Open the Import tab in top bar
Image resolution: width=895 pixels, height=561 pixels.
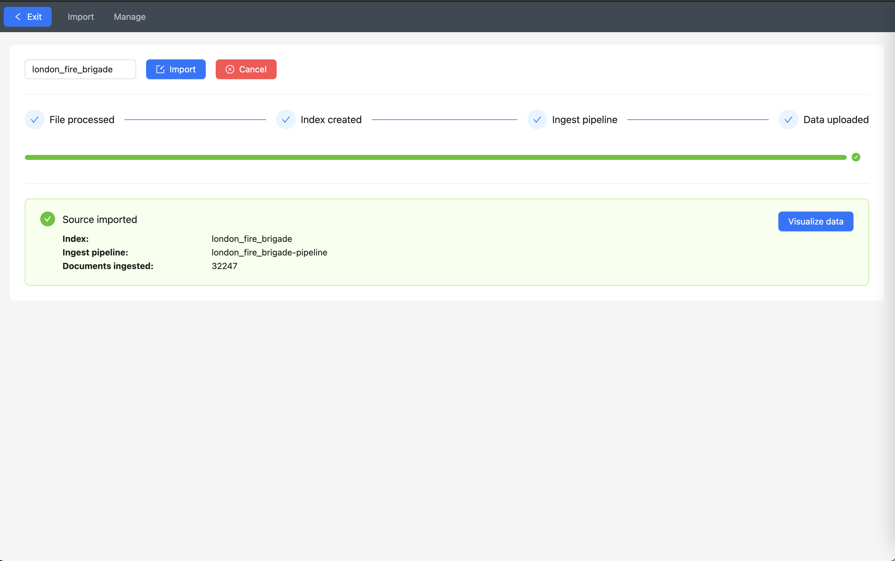(x=80, y=17)
